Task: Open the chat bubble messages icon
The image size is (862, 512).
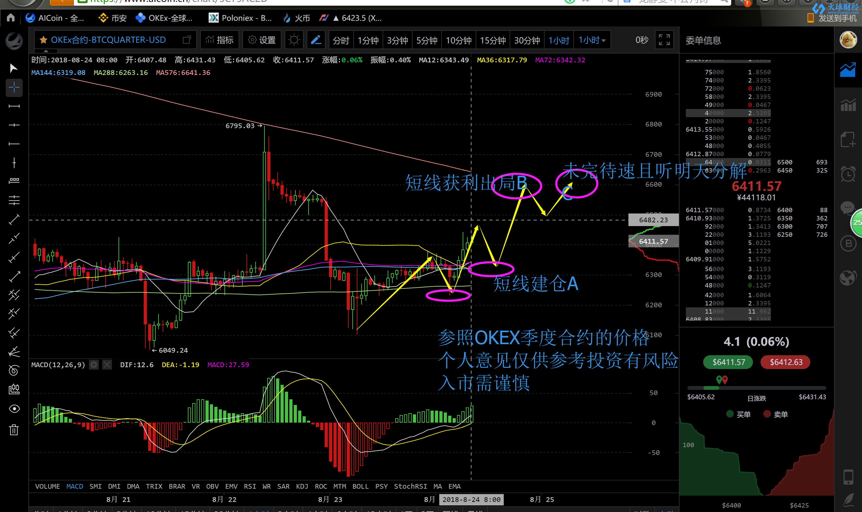Action: 847,208
